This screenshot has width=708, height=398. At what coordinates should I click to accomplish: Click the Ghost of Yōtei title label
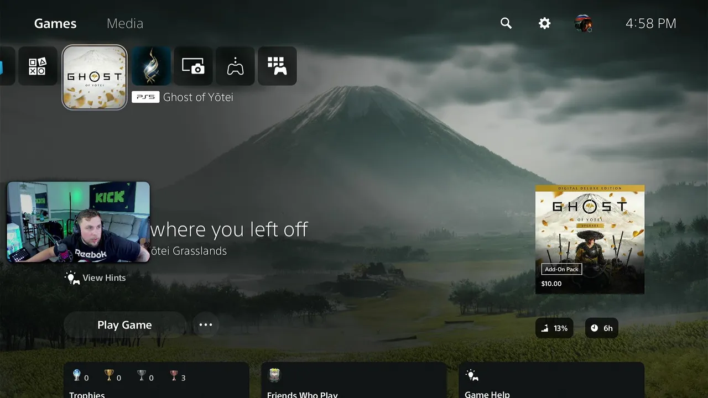click(198, 97)
